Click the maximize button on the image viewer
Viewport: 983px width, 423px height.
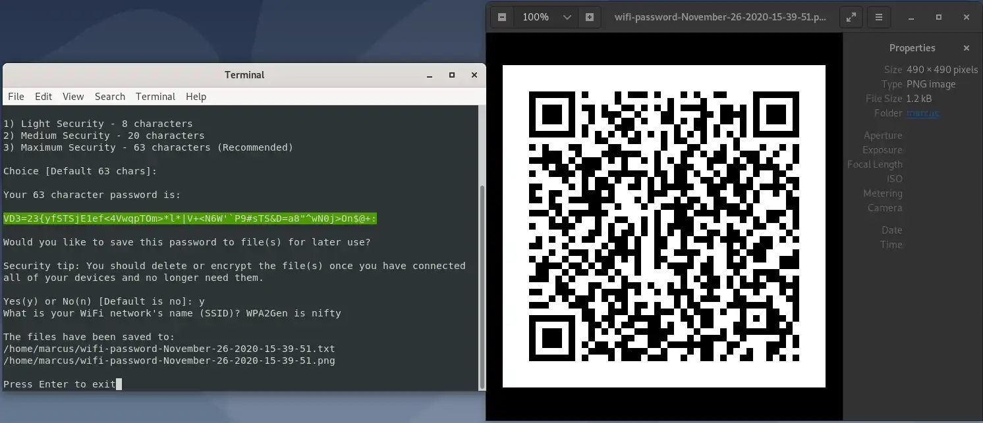(938, 17)
